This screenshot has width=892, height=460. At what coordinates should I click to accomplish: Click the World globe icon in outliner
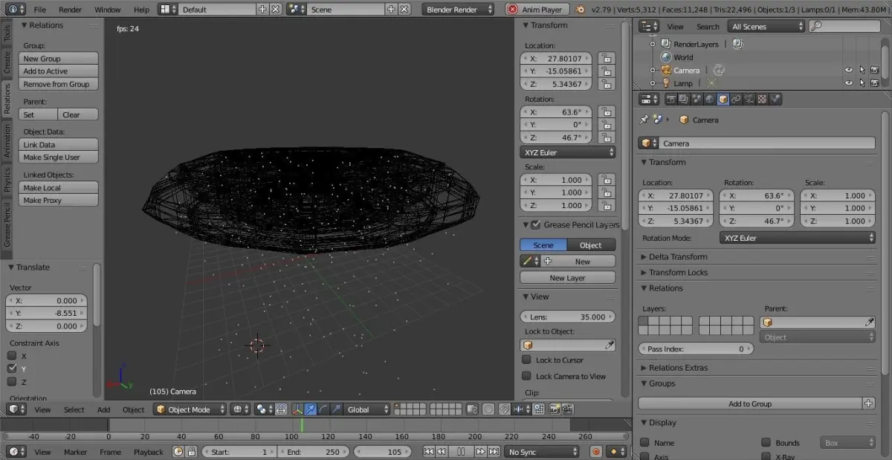tap(665, 57)
